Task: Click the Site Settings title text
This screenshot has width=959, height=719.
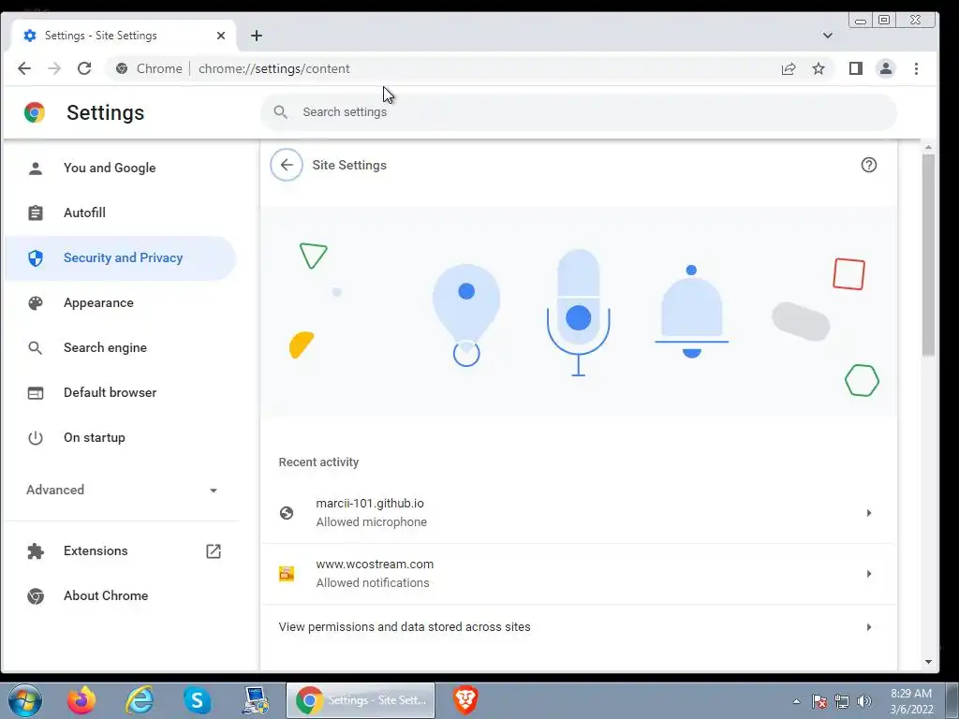Action: [x=349, y=165]
